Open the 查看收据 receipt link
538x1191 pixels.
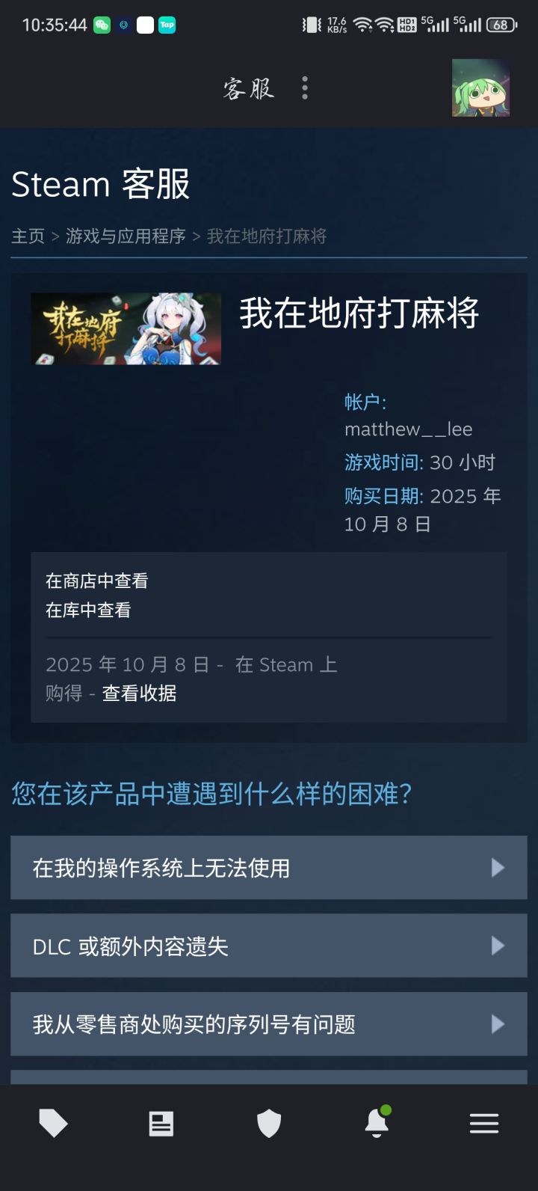139,694
